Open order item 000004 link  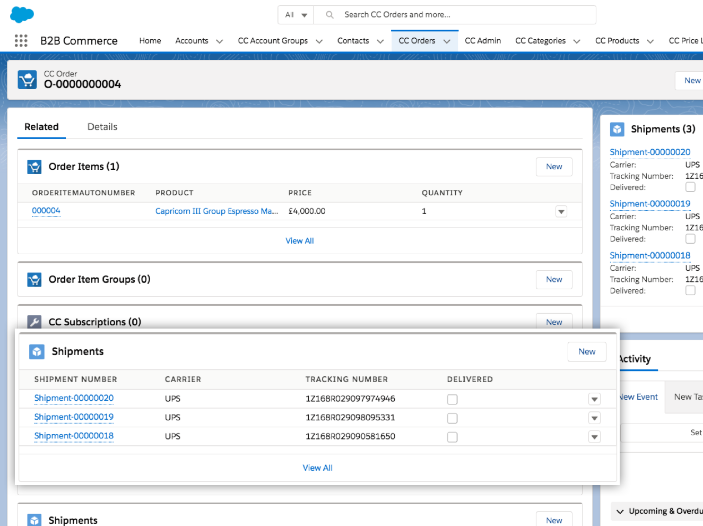(46, 211)
